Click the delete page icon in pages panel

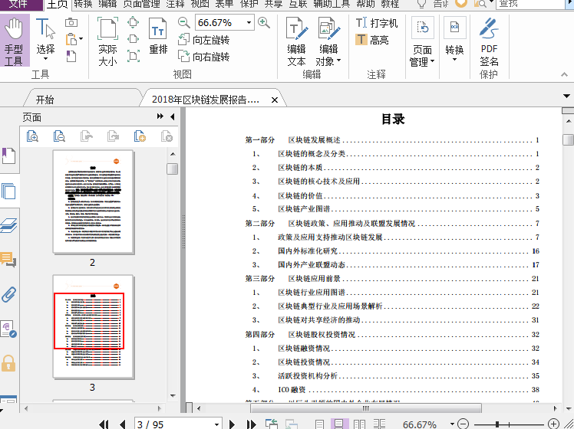(x=167, y=136)
